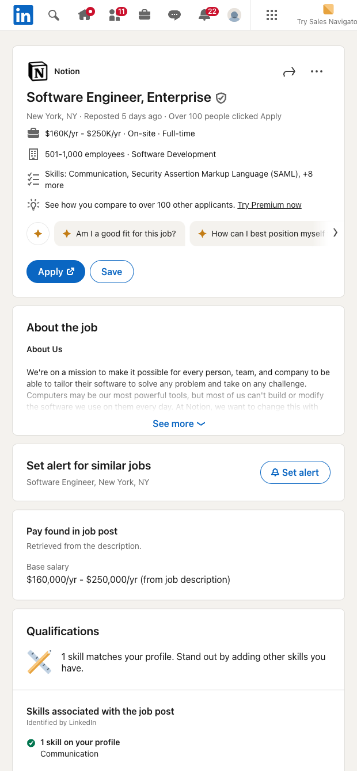Open more options ellipsis on job card
This screenshot has width=357, height=771.
[317, 72]
